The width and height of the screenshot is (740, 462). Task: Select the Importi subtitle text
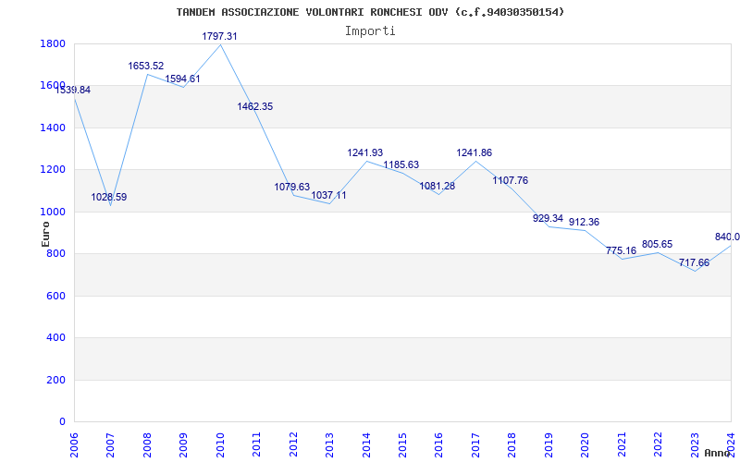(x=370, y=31)
